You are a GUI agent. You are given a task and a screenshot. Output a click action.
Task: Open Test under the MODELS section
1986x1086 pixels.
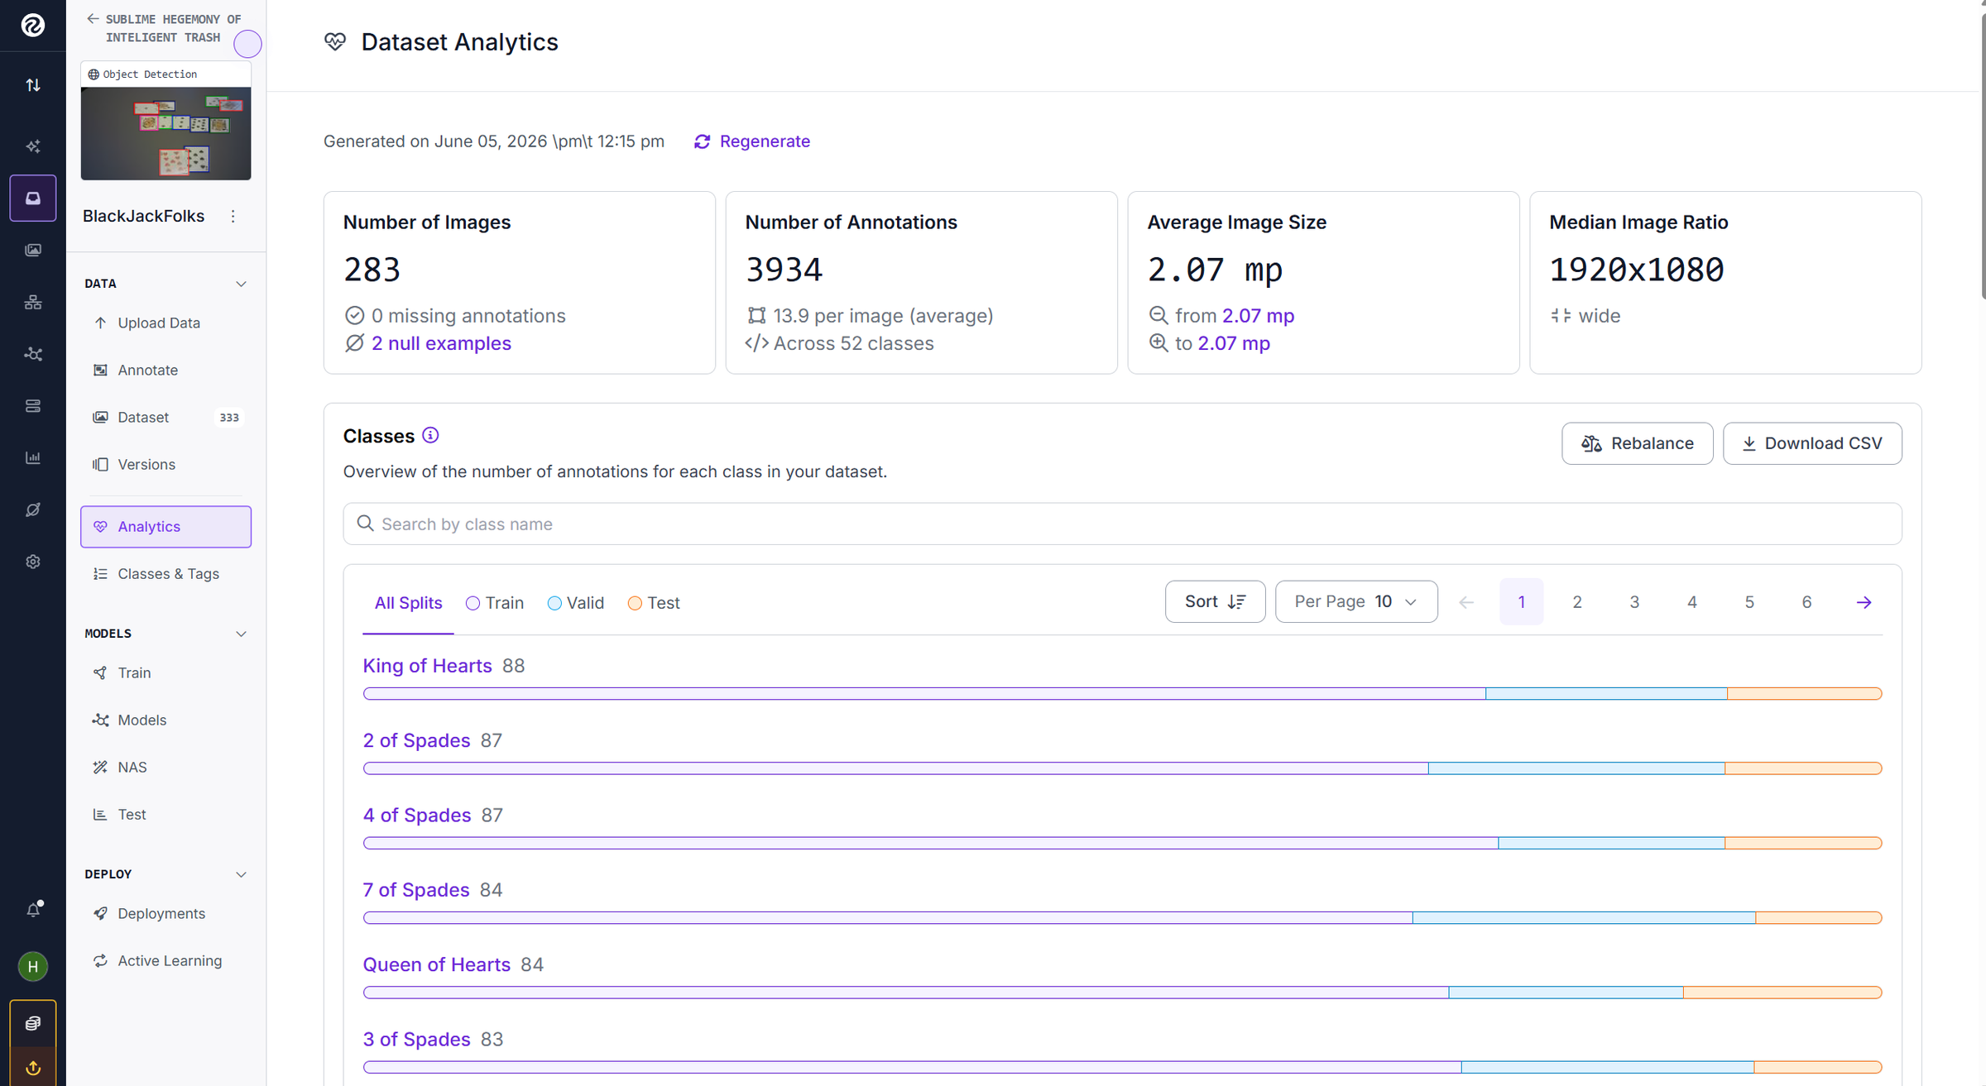click(x=165, y=815)
